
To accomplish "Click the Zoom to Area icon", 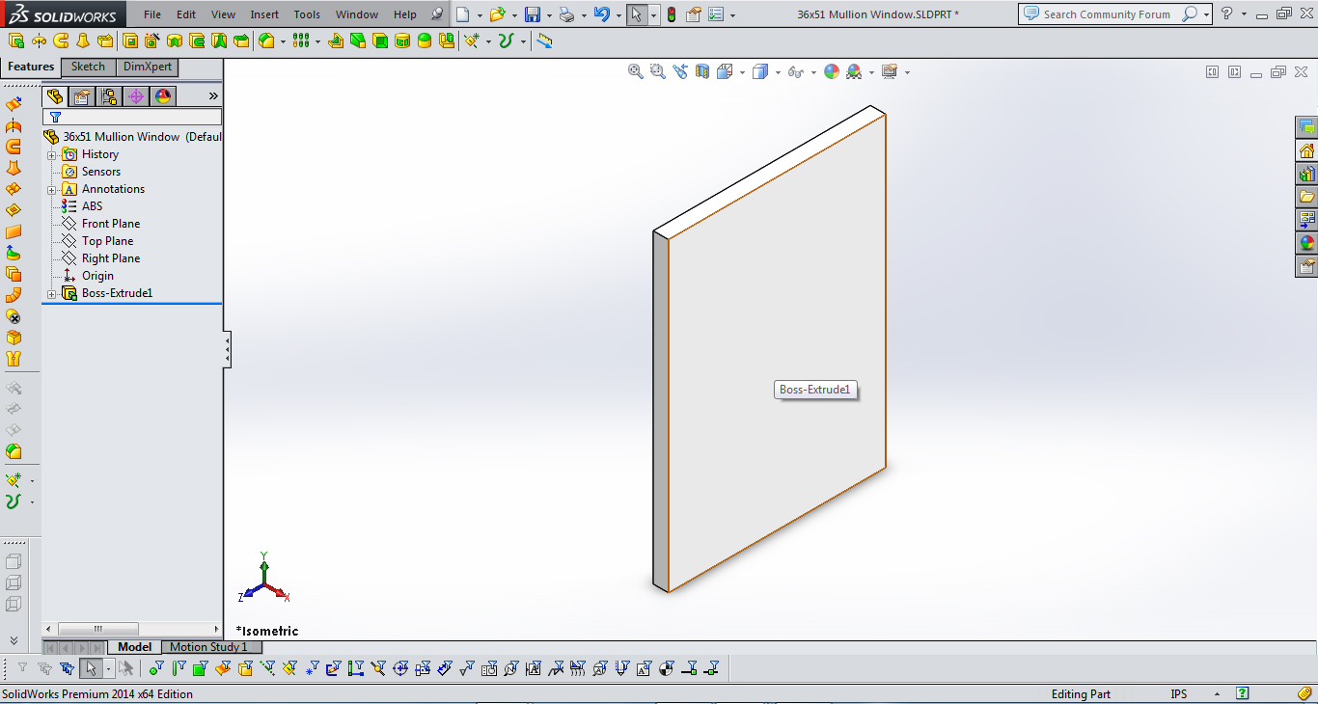I will pos(658,71).
